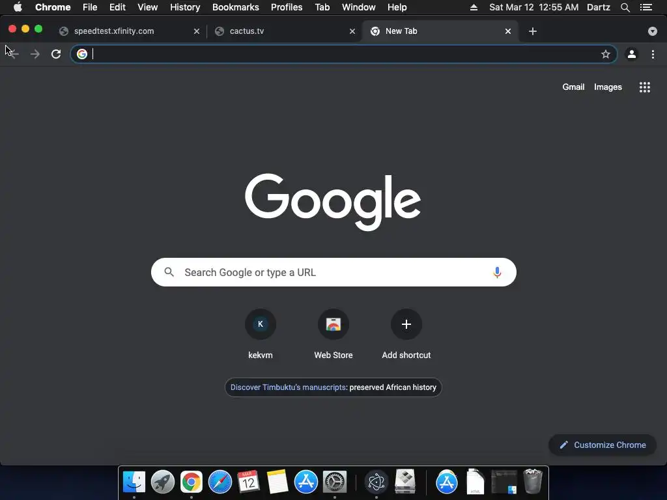Screen dimensions: 667x500
Task: Open the Help menu
Action: coord(397,7)
